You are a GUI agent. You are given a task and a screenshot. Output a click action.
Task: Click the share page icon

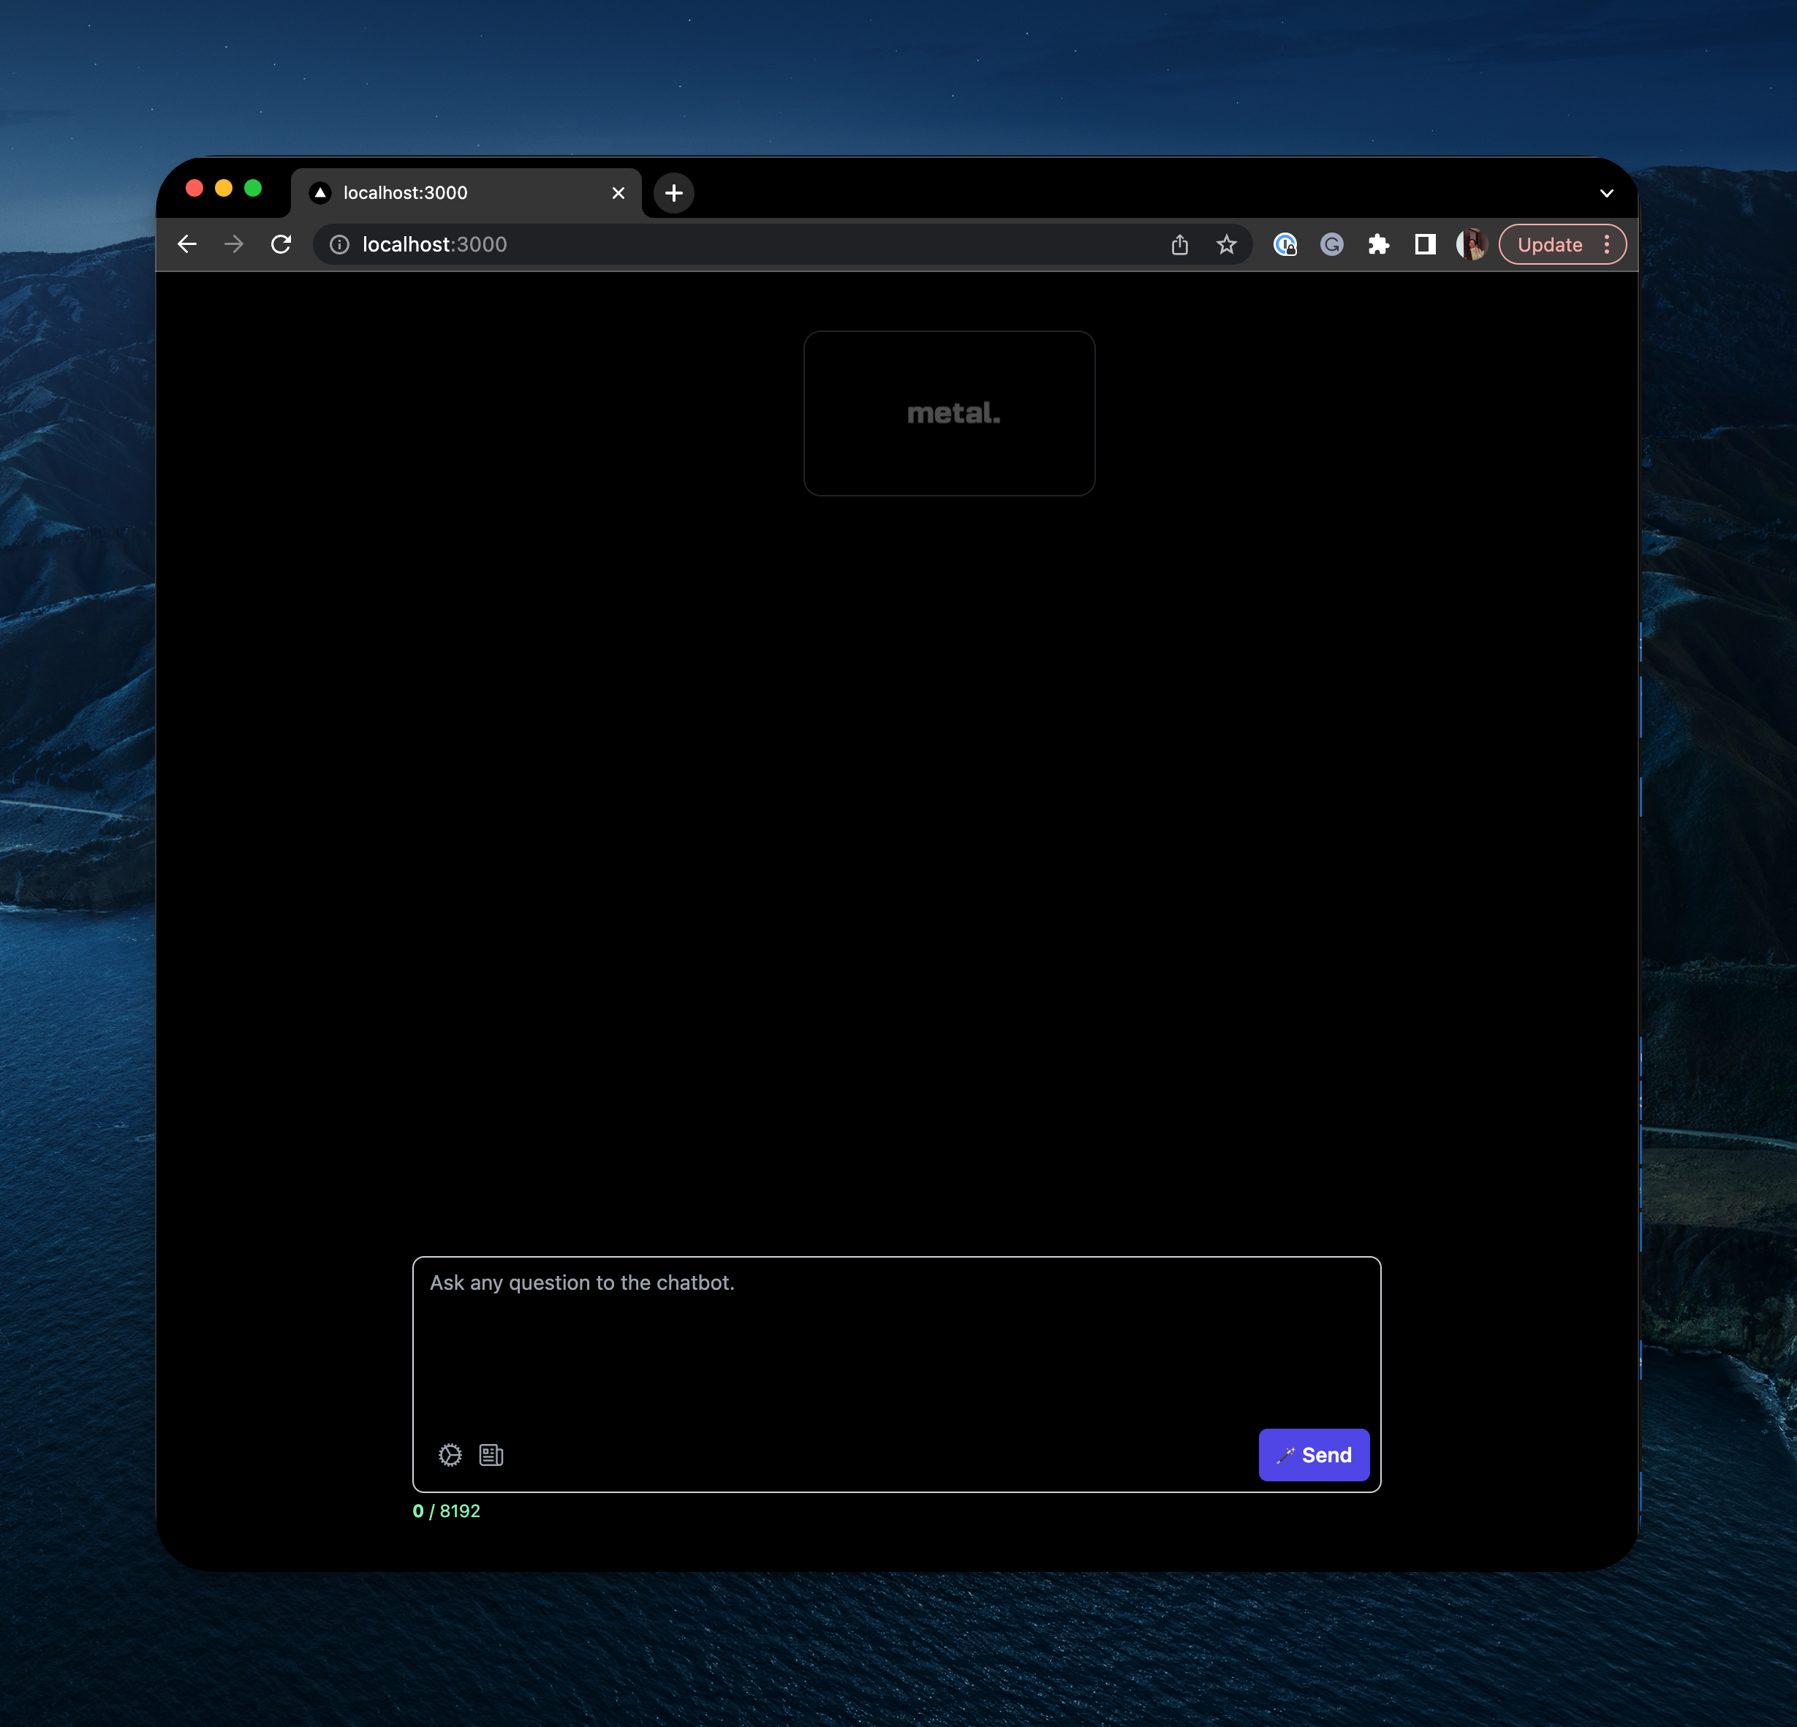pyautogui.click(x=1179, y=244)
